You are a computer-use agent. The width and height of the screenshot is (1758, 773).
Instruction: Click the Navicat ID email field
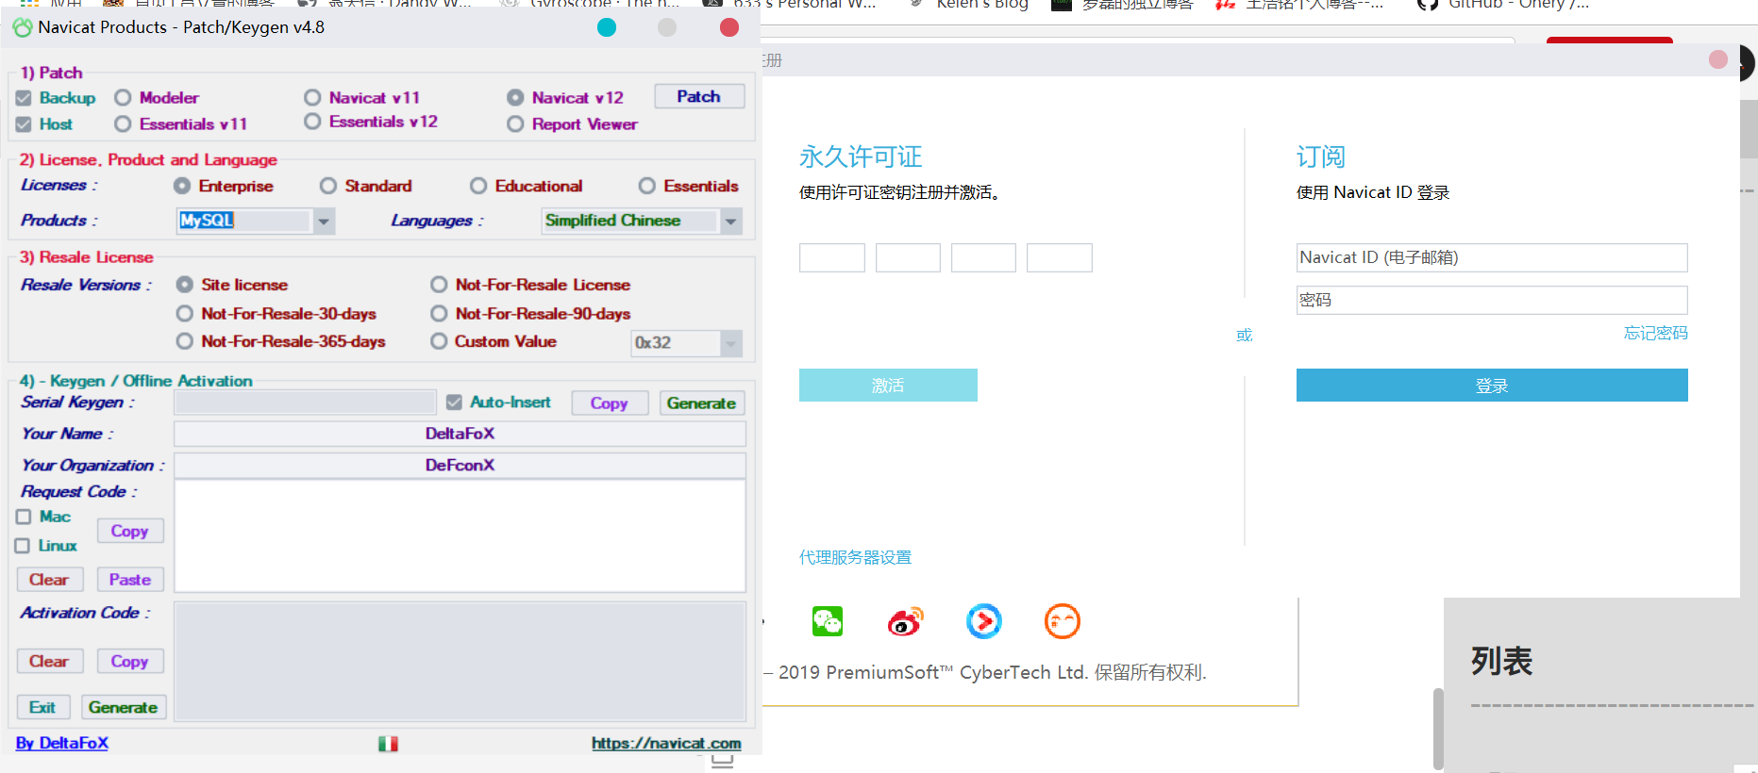click(1492, 257)
